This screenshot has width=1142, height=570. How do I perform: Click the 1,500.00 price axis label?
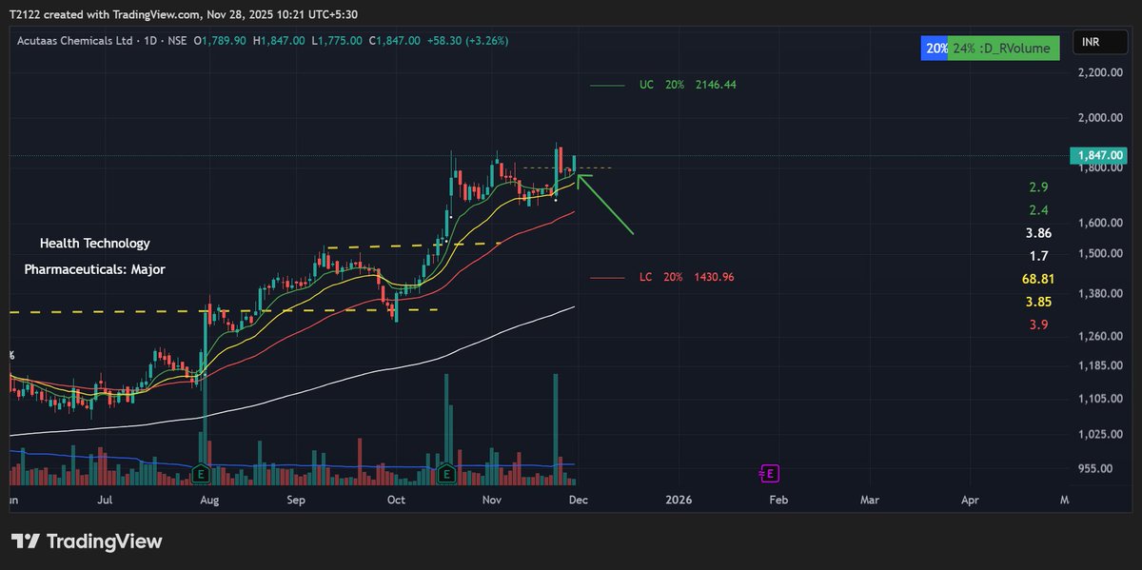point(1101,254)
